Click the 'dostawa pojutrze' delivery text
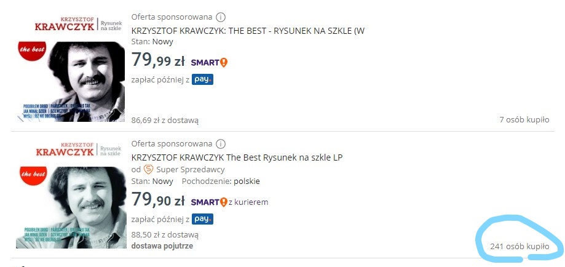 click(162, 245)
